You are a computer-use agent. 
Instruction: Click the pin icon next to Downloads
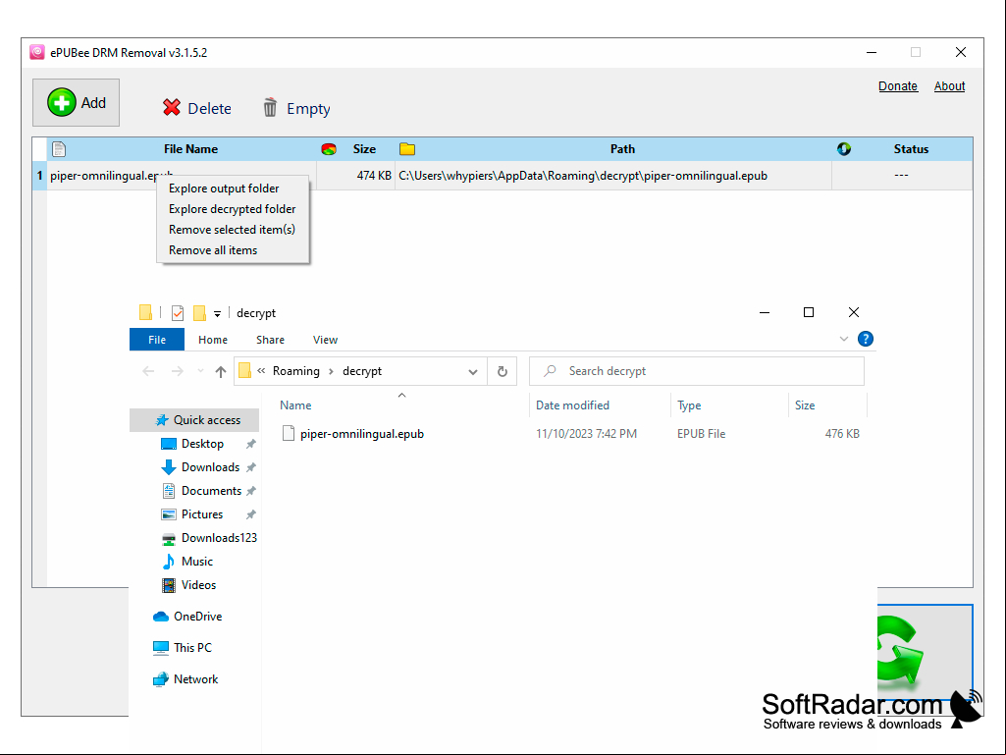click(251, 467)
